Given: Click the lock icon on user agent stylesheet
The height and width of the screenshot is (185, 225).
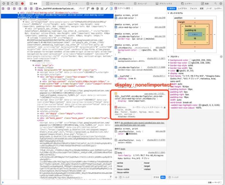Looking at the screenshot, I should pyautogui.click(x=165, y=107).
